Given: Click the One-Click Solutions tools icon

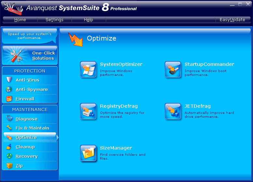Looking at the screenshot, I should 16,55.
